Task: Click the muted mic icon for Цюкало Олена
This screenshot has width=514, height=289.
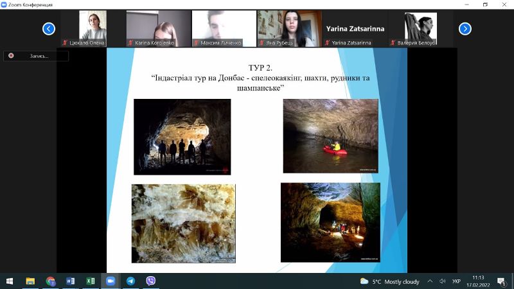Action: (x=65, y=42)
